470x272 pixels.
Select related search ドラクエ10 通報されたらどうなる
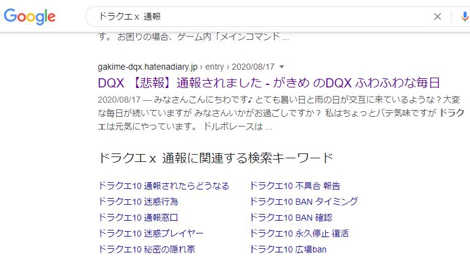pos(164,186)
